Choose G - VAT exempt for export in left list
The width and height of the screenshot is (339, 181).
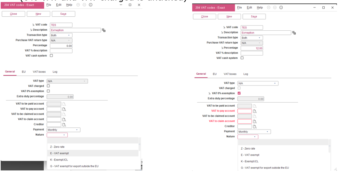93,166
